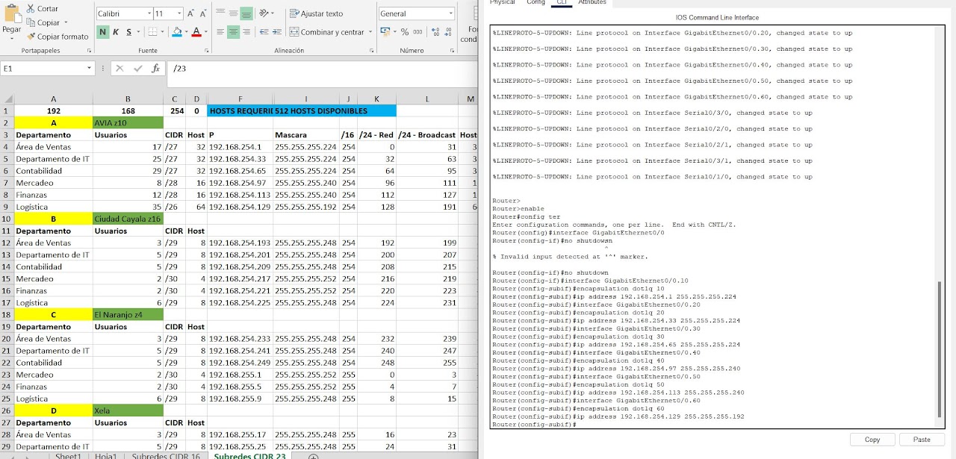Activate Copiar formato paintbrush
The image size is (956, 459).
[58, 36]
